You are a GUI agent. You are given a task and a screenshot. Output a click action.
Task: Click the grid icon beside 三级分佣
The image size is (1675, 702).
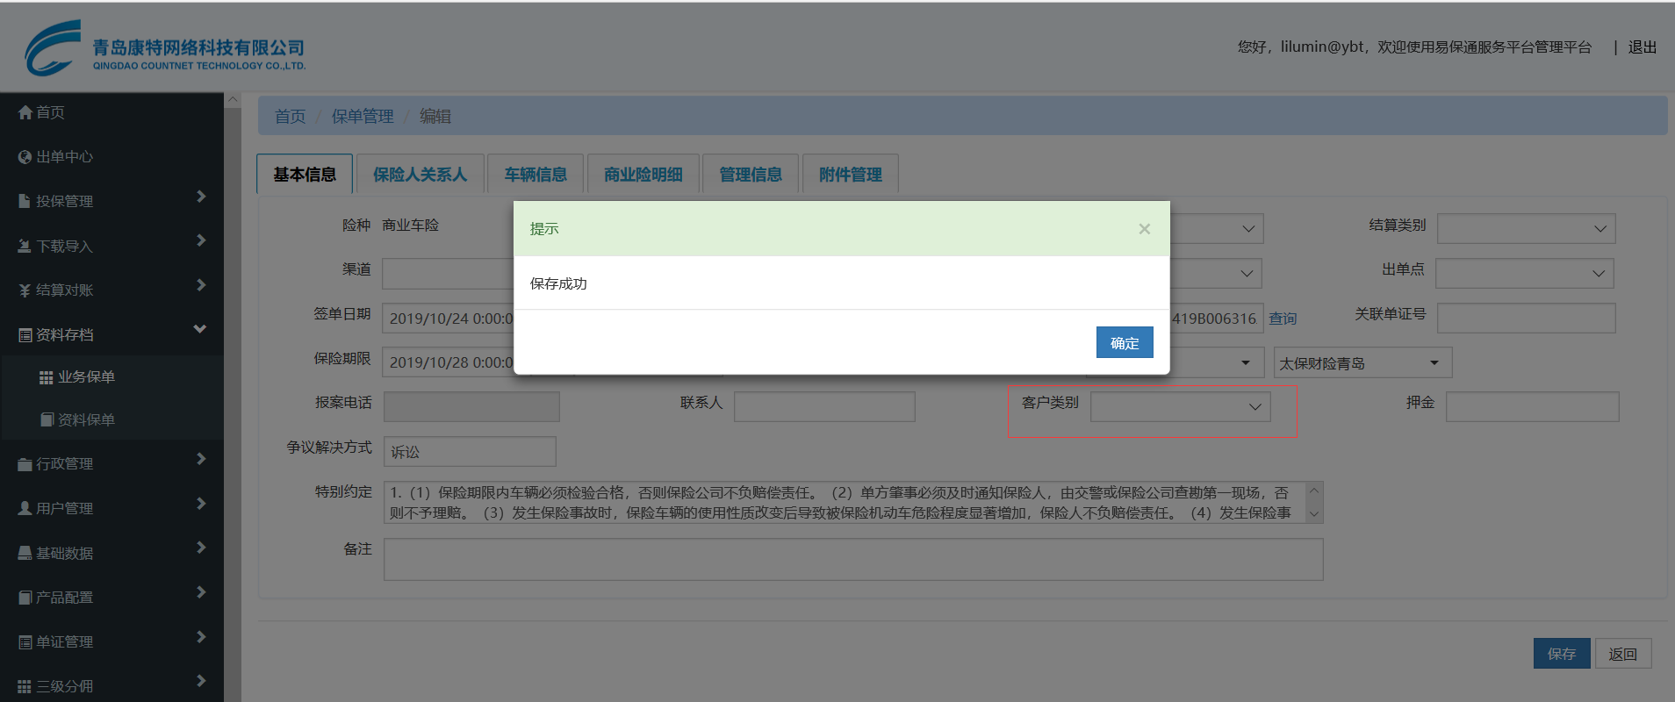[25, 686]
